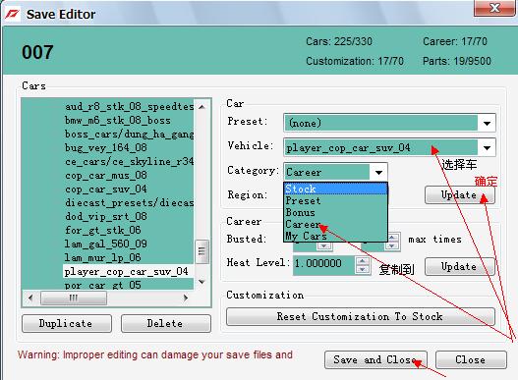Click the horizontal scrollbar right arrow
This screenshot has height=380, width=518.
186,298
